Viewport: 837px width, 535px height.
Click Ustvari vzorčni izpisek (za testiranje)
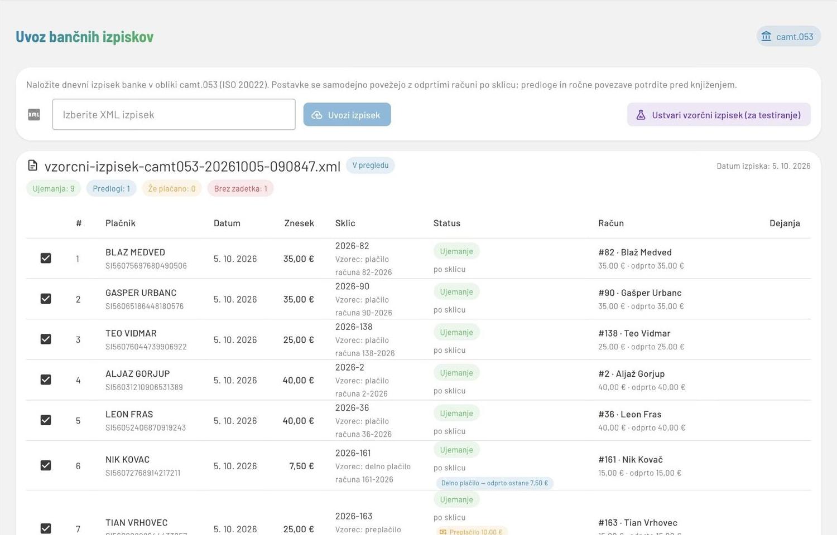719,114
